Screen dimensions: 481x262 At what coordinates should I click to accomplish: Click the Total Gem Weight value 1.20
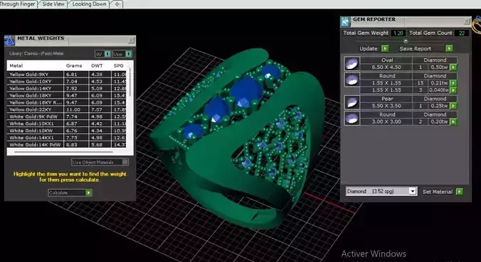(398, 33)
